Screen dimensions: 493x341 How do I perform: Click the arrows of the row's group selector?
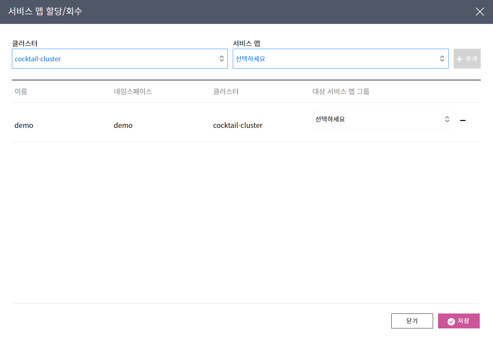coord(447,119)
